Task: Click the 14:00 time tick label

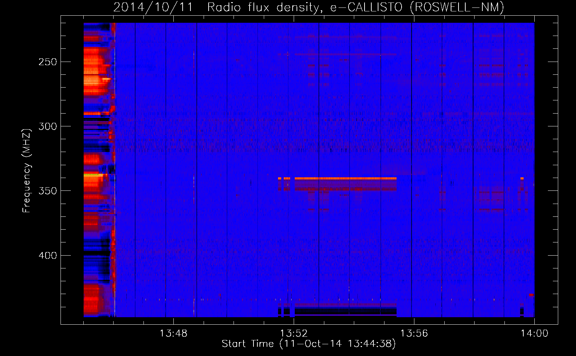Action: tap(534, 334)
